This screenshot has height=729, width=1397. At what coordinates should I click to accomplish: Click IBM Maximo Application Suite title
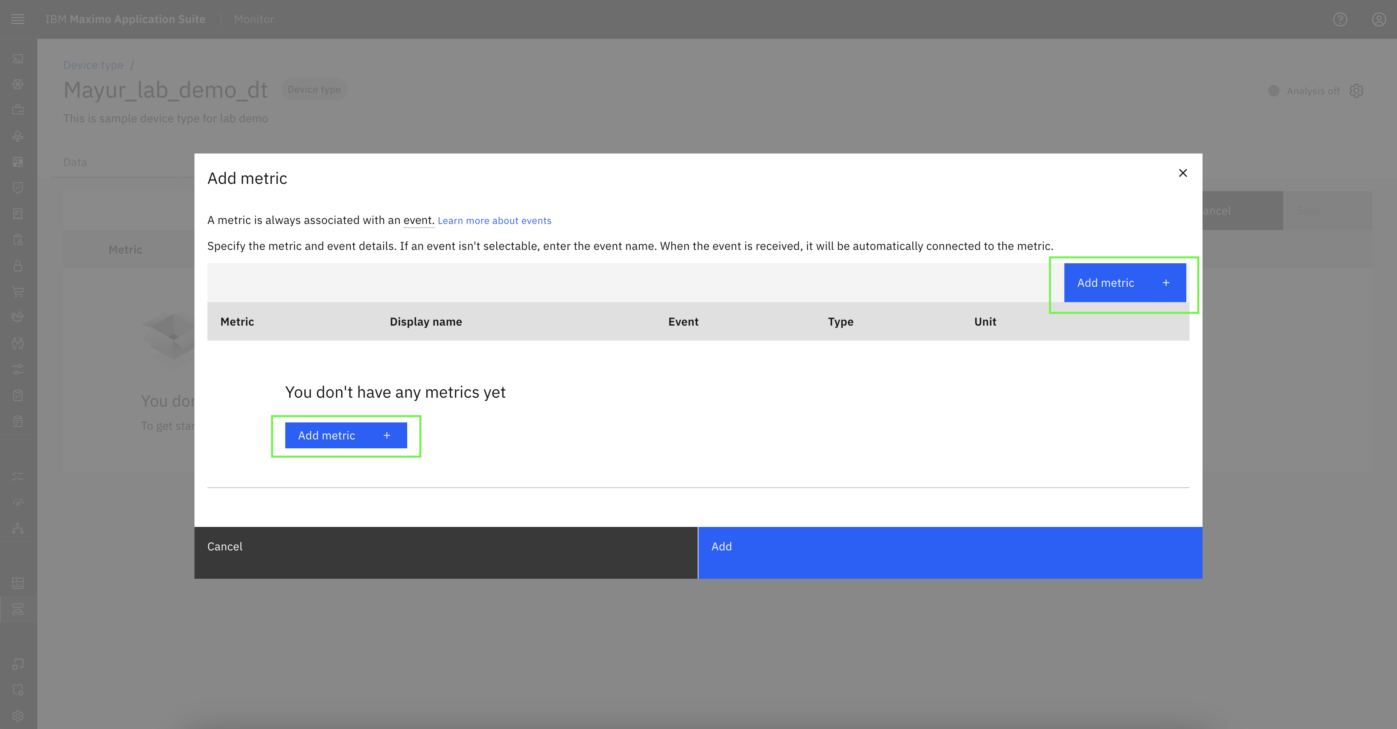(125, 19)
